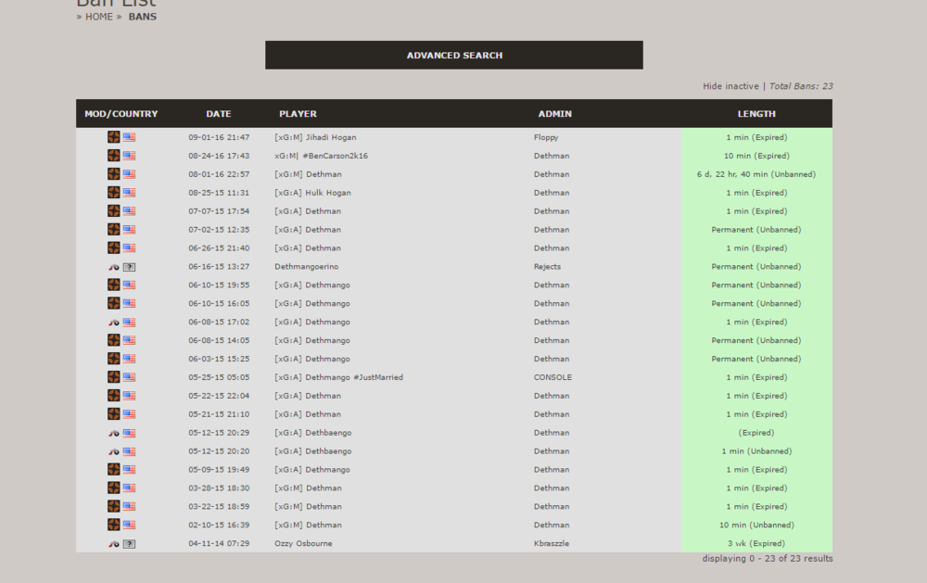Click the TF2 icon on the 05-09-15 19:49 row
Screen dimensions: 927x583
coord(113,470)
